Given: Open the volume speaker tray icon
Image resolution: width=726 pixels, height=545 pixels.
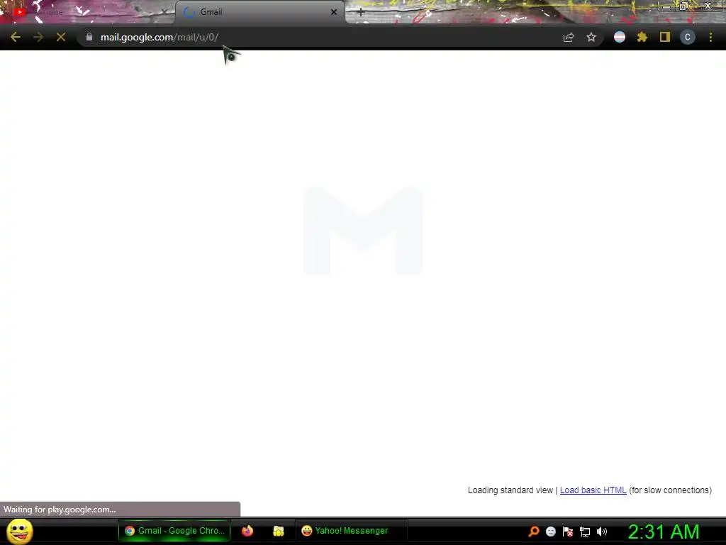Looking at the screenshot, I should click(x=602, y=532).
